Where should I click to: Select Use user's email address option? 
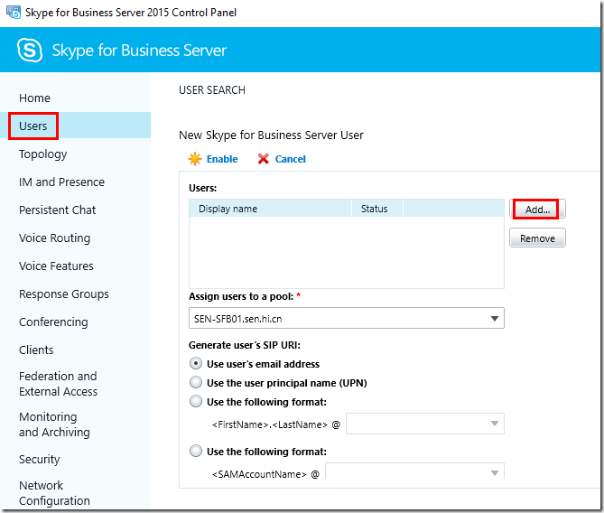click(x=196, y=363)
